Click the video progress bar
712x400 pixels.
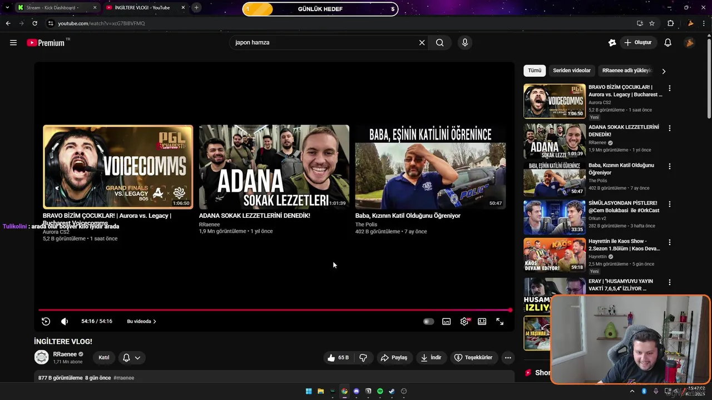coord(275,310)
